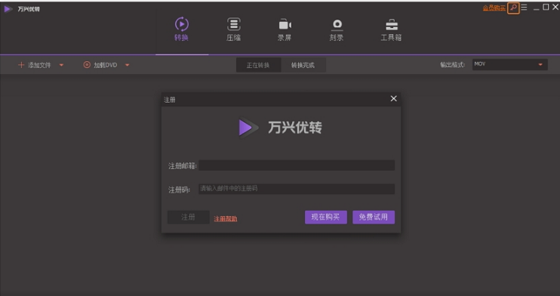Viewport: 560px width, 296px height.
Task: Click the 加载DVD load button
Action: point(100,65)
